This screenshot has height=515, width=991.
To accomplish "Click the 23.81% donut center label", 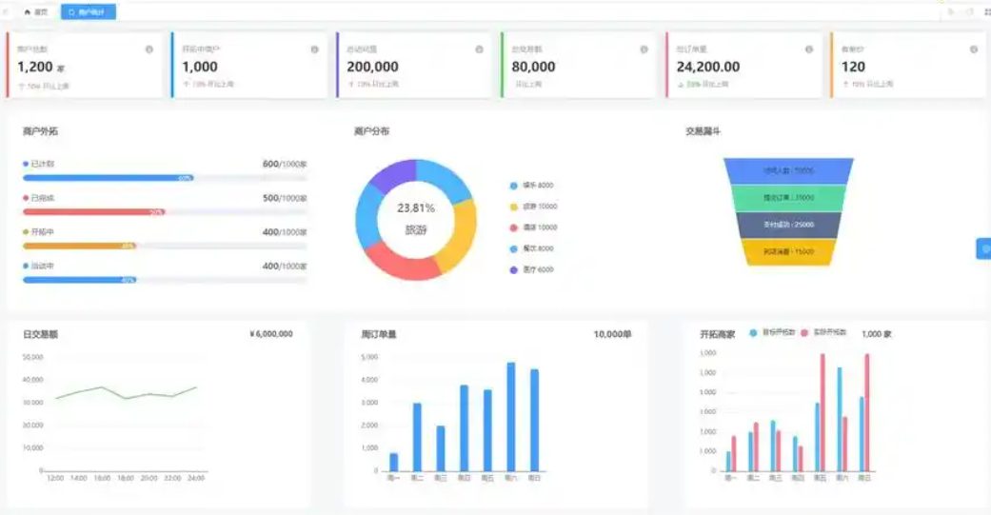I will pos(416,208).
